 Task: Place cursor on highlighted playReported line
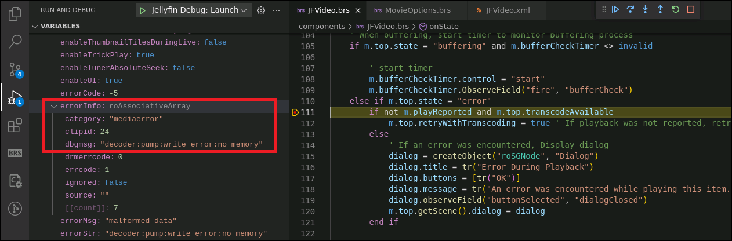pos(491,112)
